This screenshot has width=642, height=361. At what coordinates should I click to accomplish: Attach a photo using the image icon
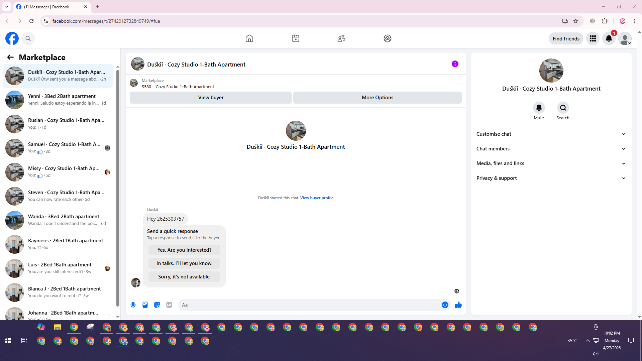145,305
